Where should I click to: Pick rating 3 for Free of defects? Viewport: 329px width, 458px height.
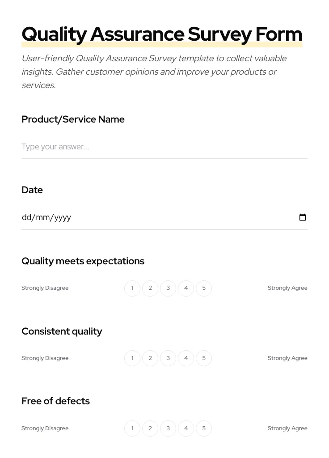point(168,428)
